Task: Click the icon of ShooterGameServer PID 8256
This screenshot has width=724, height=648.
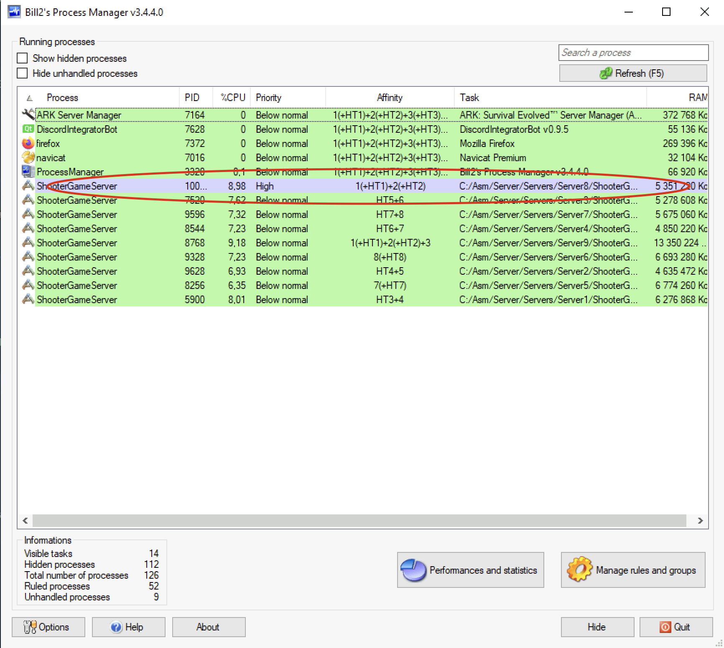Action: click(28, 285)
